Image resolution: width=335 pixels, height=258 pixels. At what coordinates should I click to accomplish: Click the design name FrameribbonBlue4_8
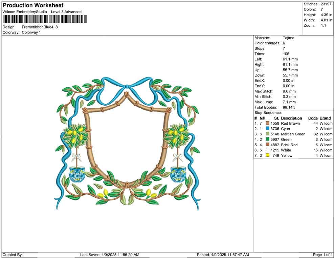(x=40, y=27)
